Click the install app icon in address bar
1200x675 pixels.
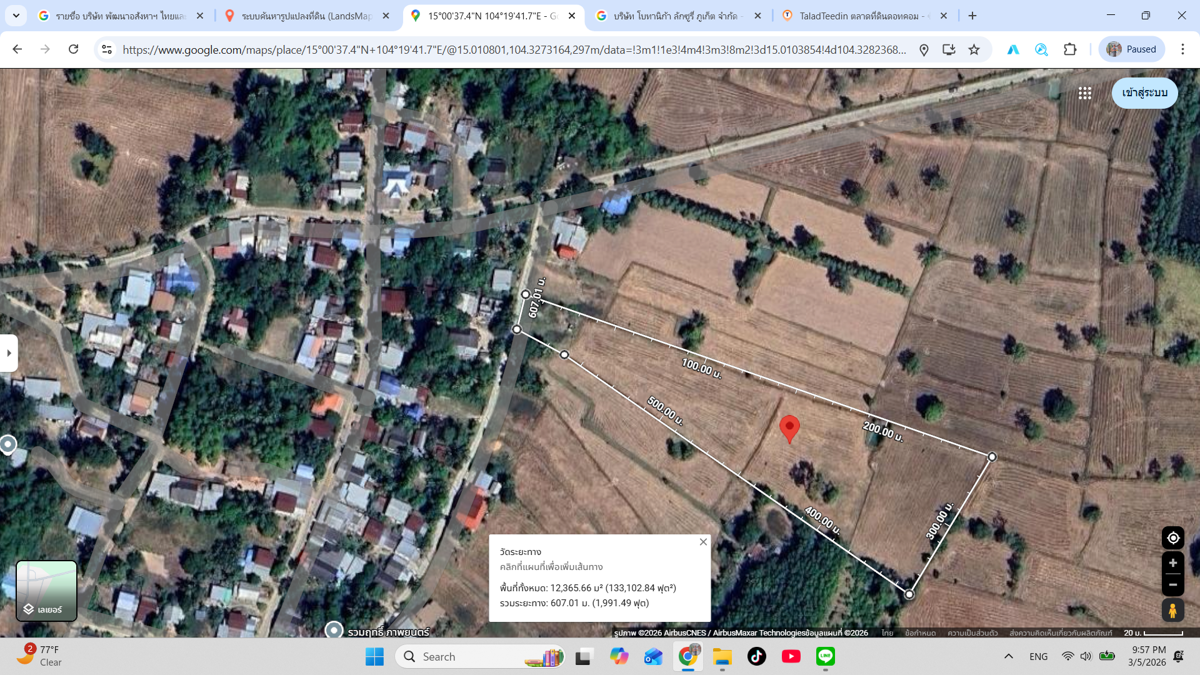(949, 49)
